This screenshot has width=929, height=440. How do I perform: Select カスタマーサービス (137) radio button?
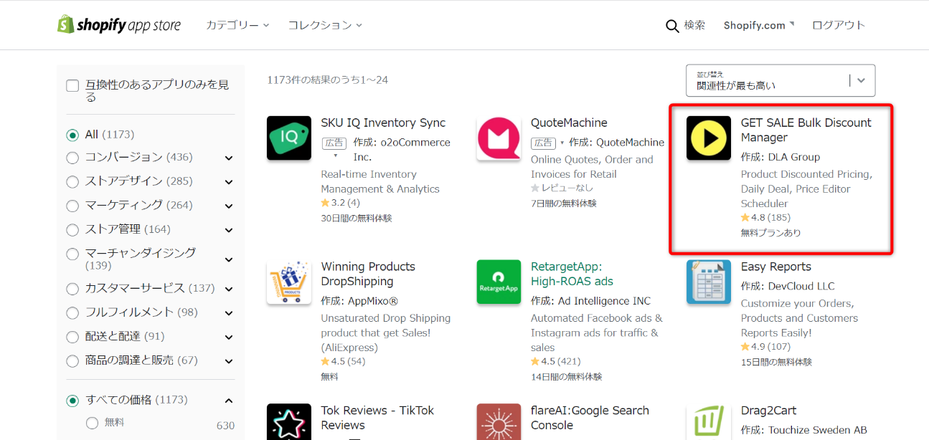click(x=72, y=289)
